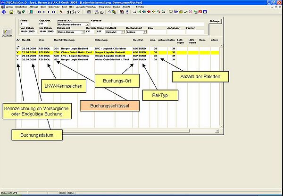The height and width of the screenshot is (196, 283).
Task: Open the Ansicht menu
Action: pos(126,7)
